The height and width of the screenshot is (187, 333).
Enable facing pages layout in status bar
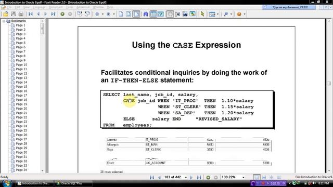pos(272,177)
